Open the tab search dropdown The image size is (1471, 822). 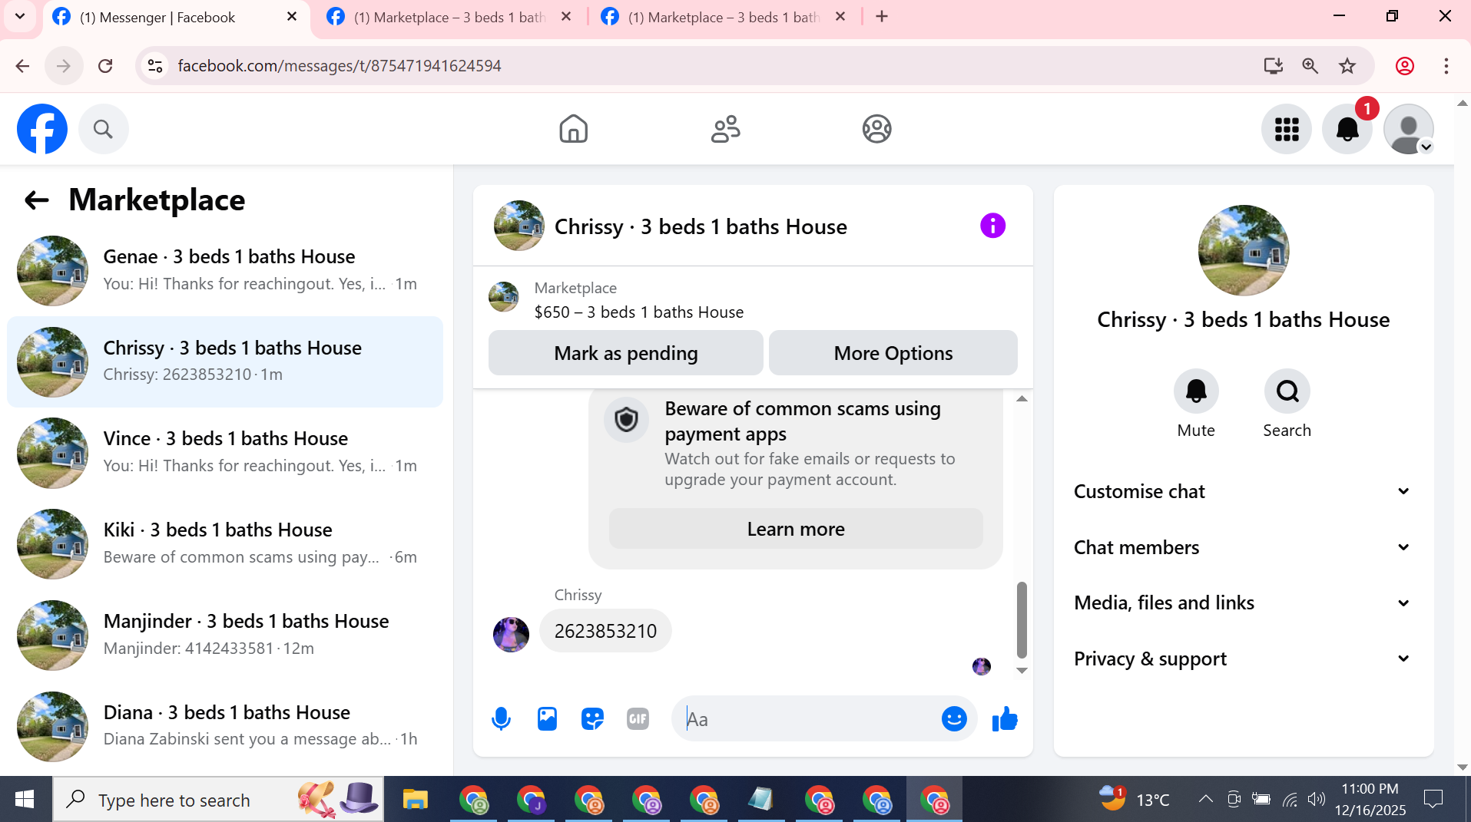20,17
